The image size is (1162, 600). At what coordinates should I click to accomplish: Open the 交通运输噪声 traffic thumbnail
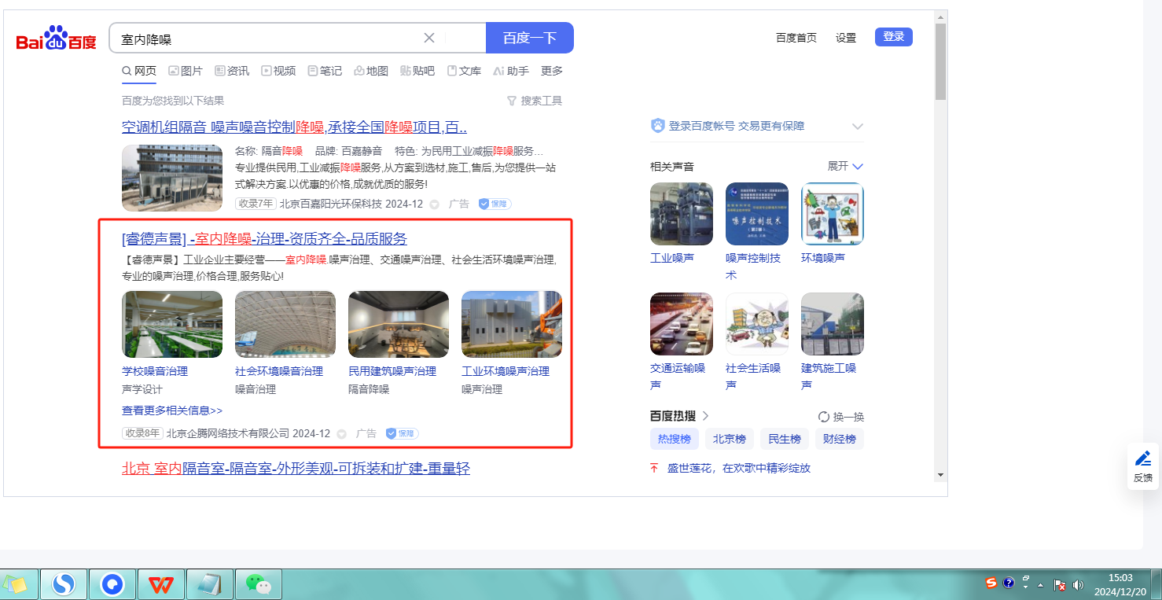(x=682, y=324)
